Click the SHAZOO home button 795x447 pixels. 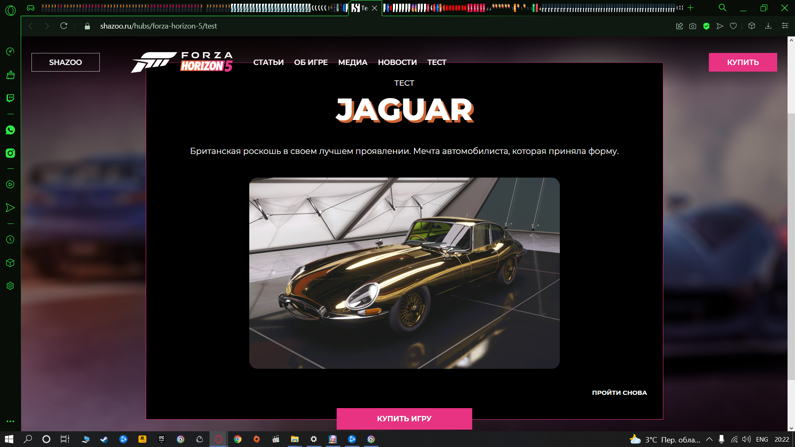(x=65, y=62)
